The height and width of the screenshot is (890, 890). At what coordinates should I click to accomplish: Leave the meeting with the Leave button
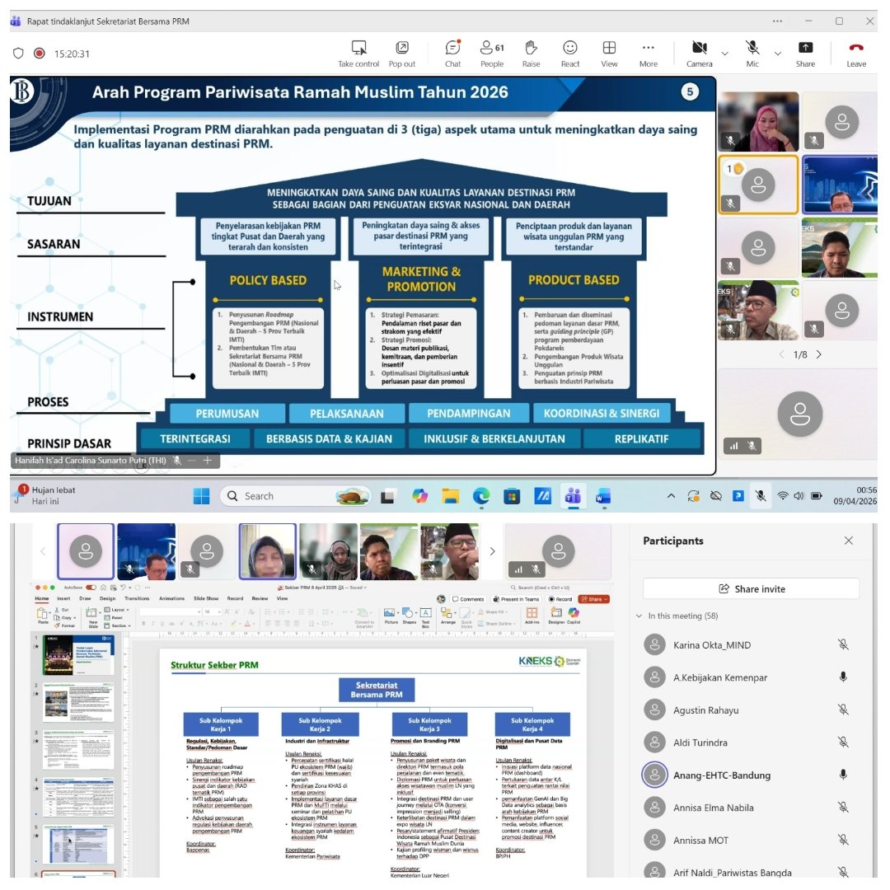[x=856, y=53]
